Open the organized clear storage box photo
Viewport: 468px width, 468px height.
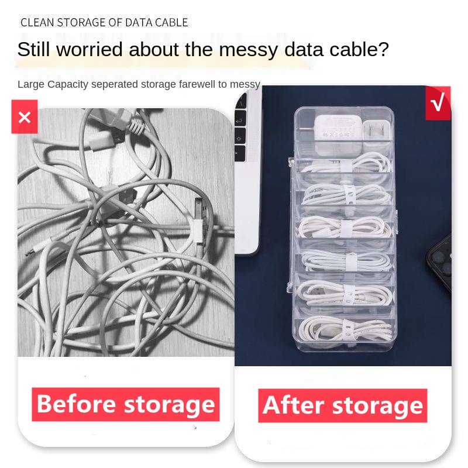click(343, 226)
